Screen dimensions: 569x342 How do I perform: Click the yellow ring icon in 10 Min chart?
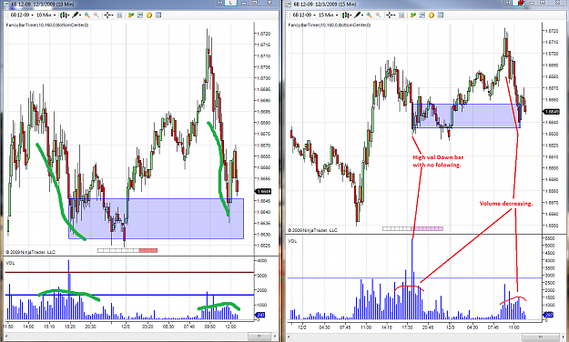pos(149,15)
